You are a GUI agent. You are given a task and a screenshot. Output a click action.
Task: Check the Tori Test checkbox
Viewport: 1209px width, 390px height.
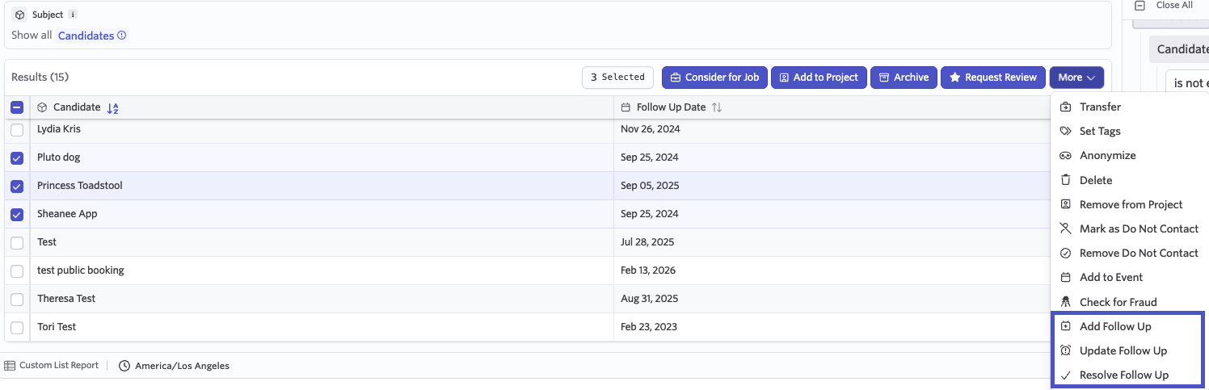point(17,327)
